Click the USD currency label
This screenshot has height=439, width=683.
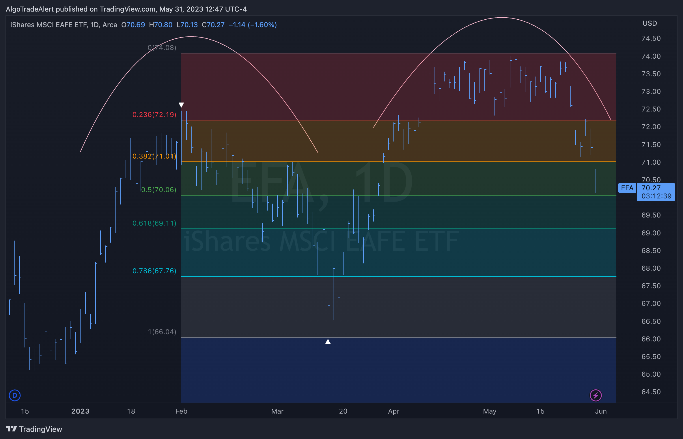click(x=650, y=23)
